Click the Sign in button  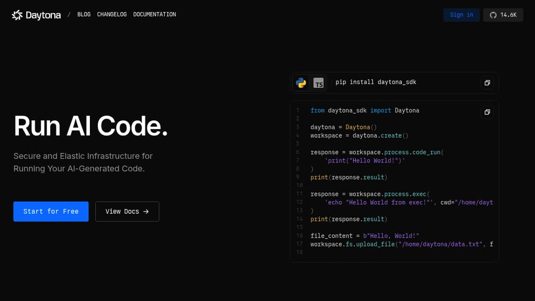tap(461, 15)
